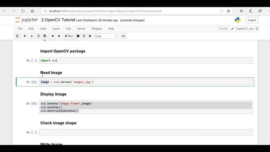Click the Jupyter logo

tap(27, 20)
